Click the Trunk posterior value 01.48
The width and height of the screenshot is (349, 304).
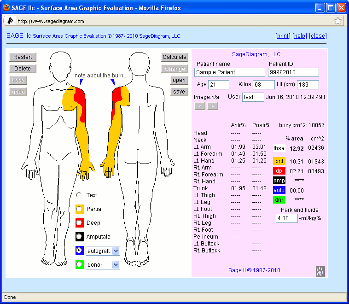259,188
